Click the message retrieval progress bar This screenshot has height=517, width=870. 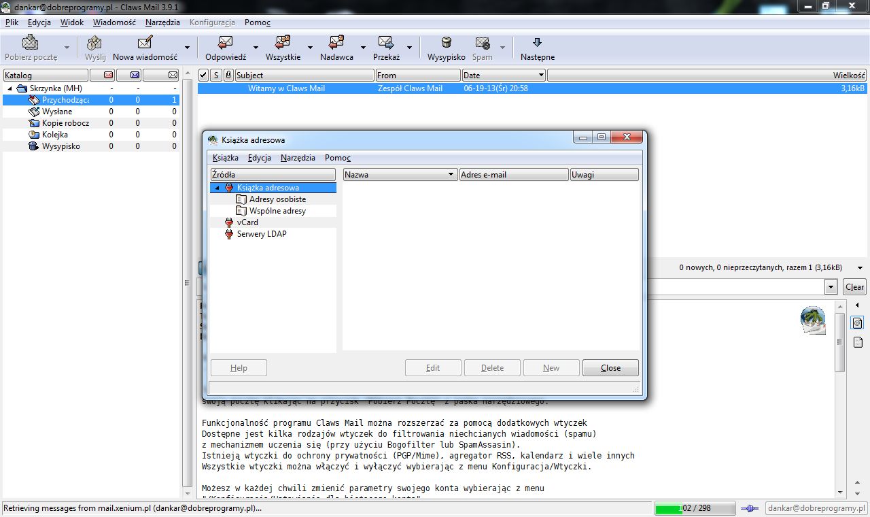(695, 508)
